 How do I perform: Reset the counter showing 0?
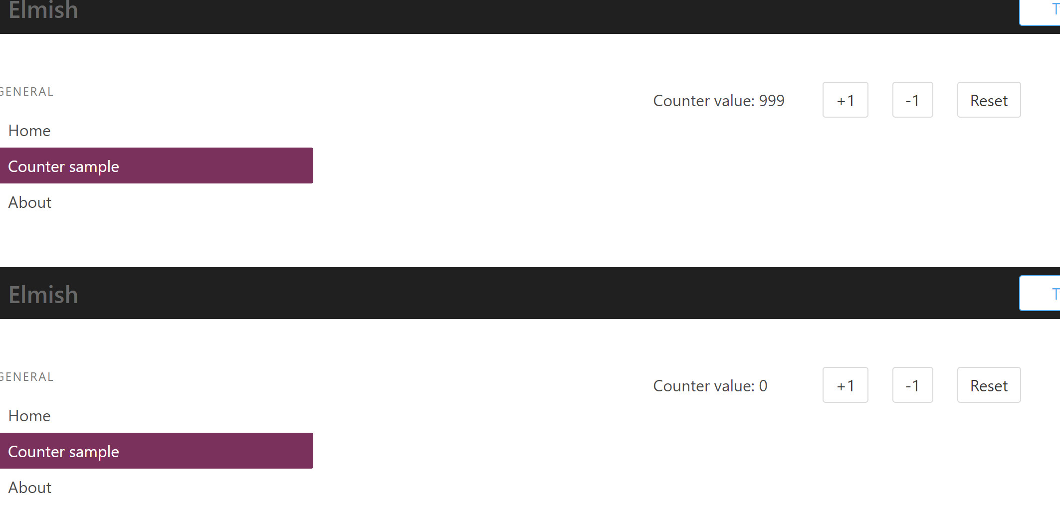tap(989, 385)
